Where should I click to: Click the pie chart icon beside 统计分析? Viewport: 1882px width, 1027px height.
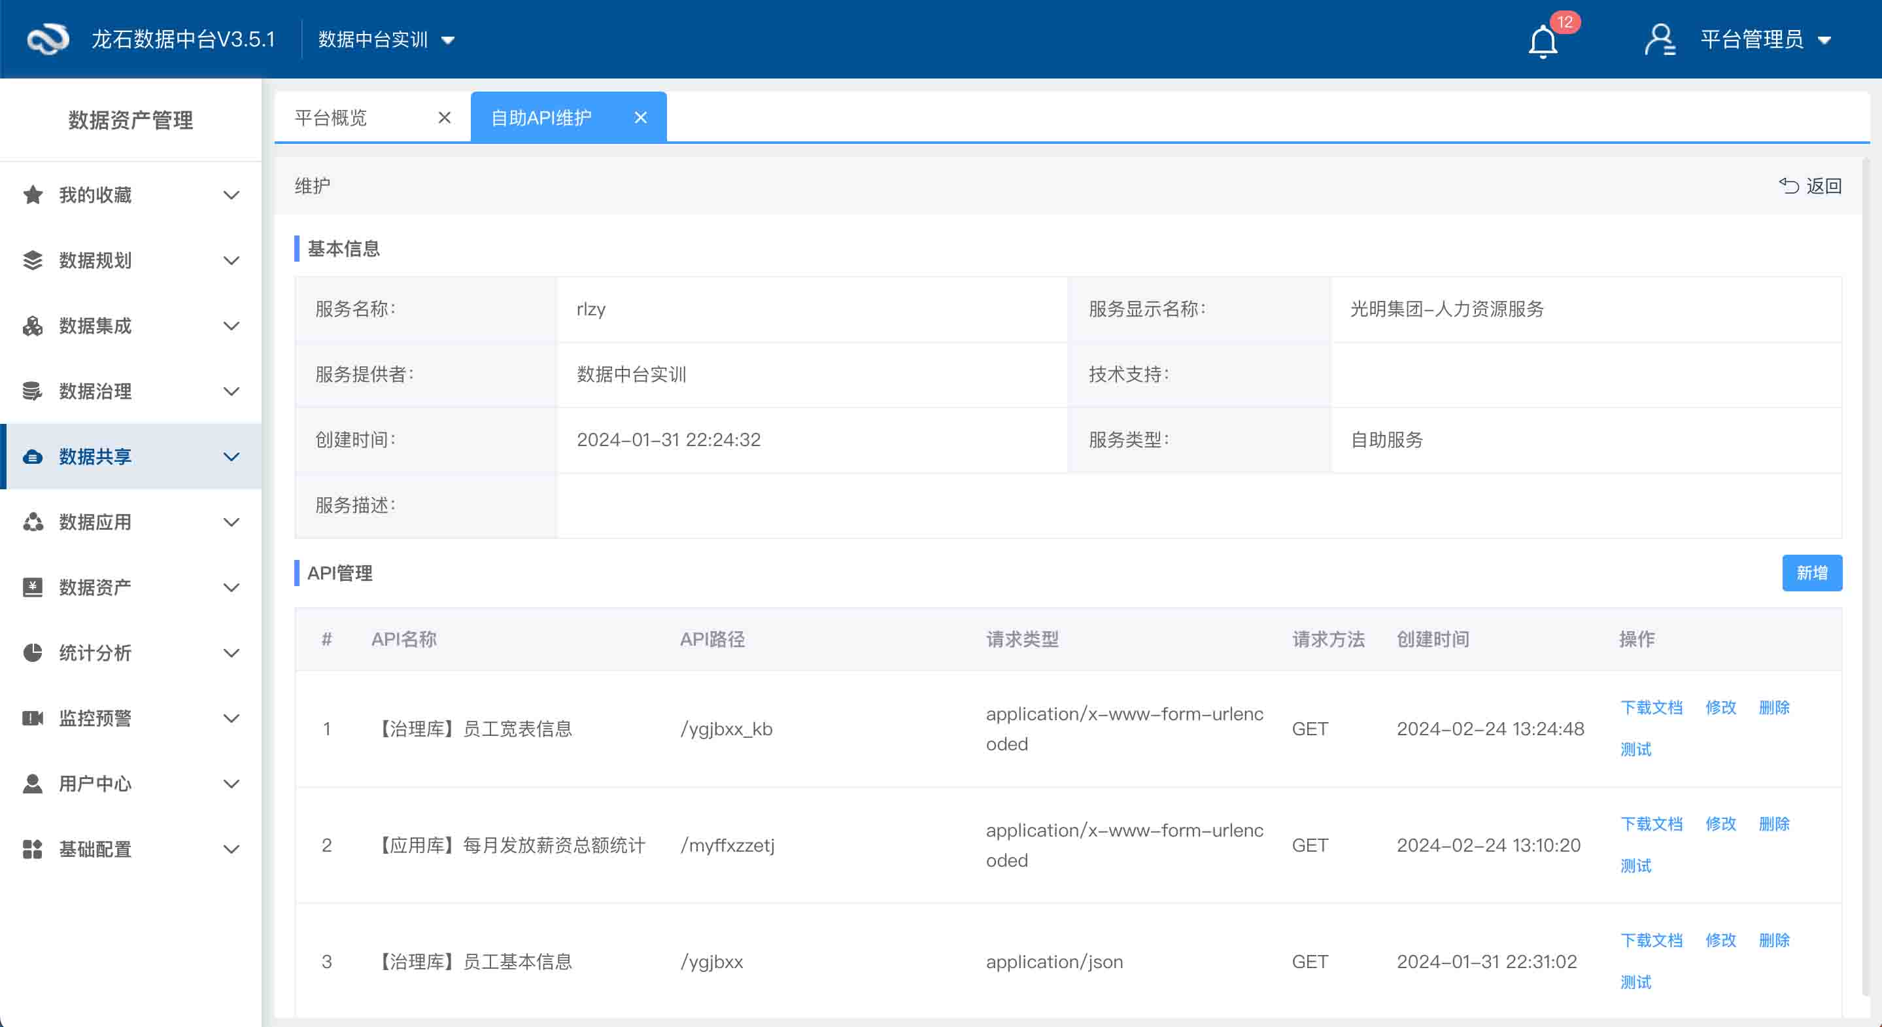33,653
